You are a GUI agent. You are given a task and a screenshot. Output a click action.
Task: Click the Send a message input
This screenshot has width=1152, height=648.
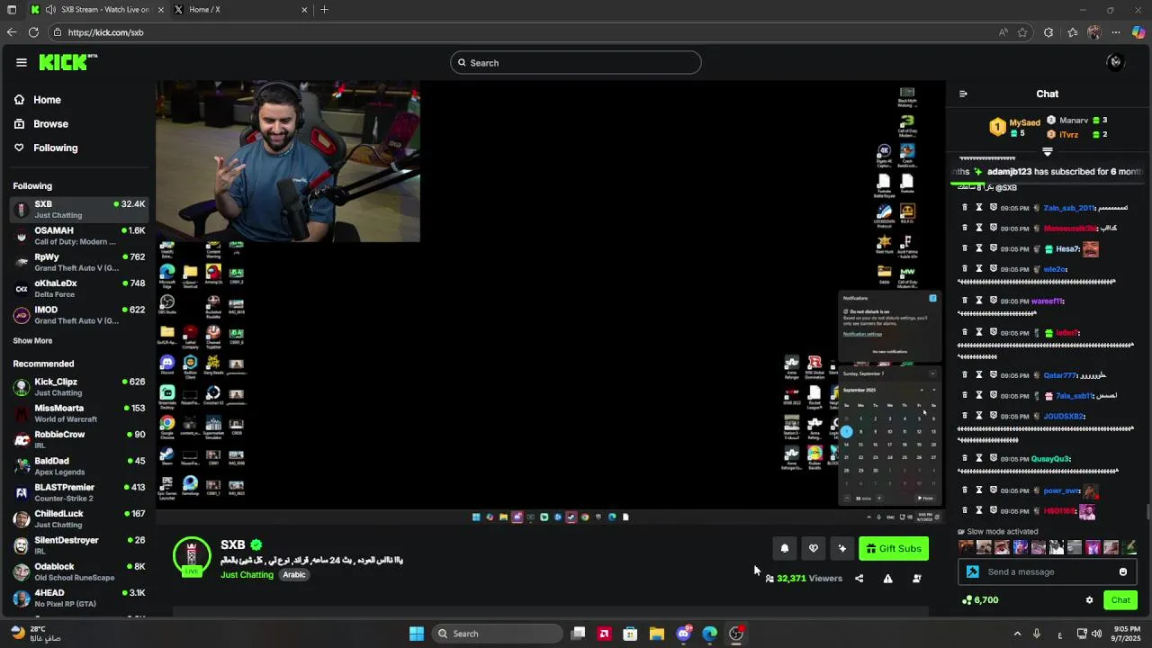coord(1048,572)
